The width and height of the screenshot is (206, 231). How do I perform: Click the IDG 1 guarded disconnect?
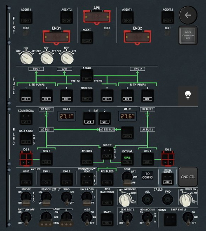pyautogui.click(x=26, y=159)
